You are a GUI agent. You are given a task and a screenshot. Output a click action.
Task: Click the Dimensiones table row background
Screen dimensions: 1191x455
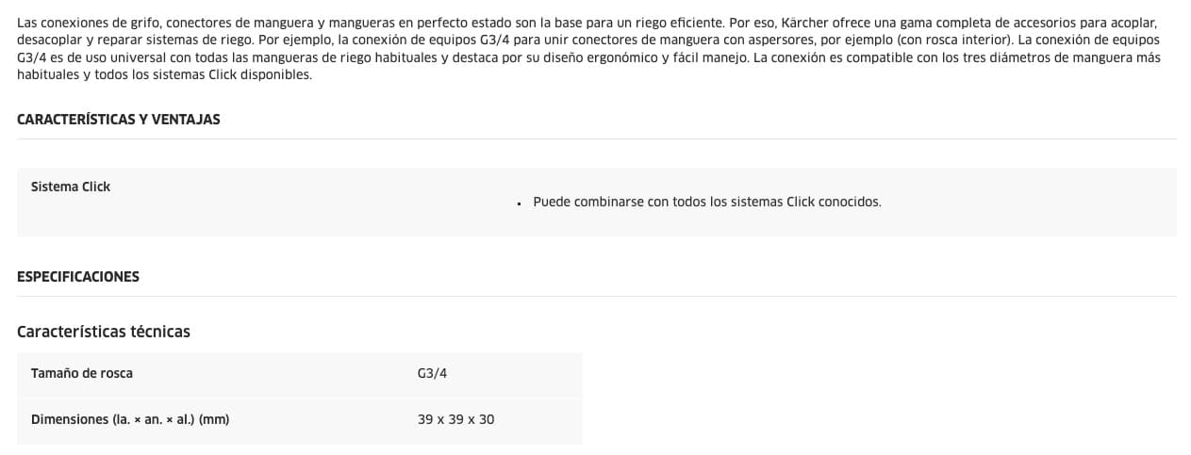tap(300, 420)
